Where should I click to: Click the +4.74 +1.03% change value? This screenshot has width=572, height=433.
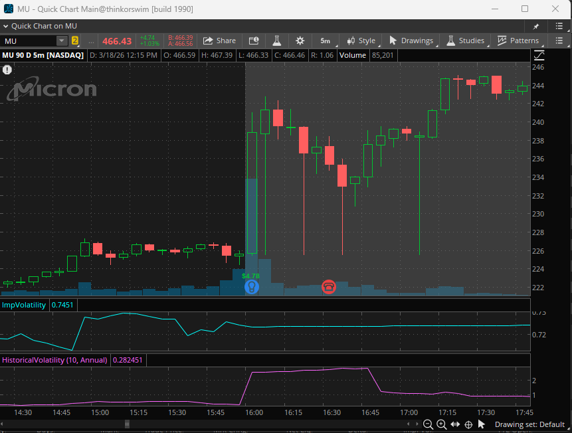click(149, 41)
